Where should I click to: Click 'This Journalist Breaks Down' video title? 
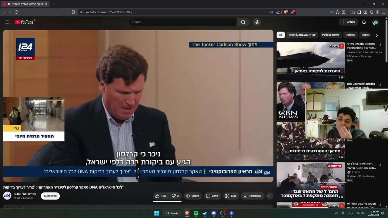coord(361,86)
